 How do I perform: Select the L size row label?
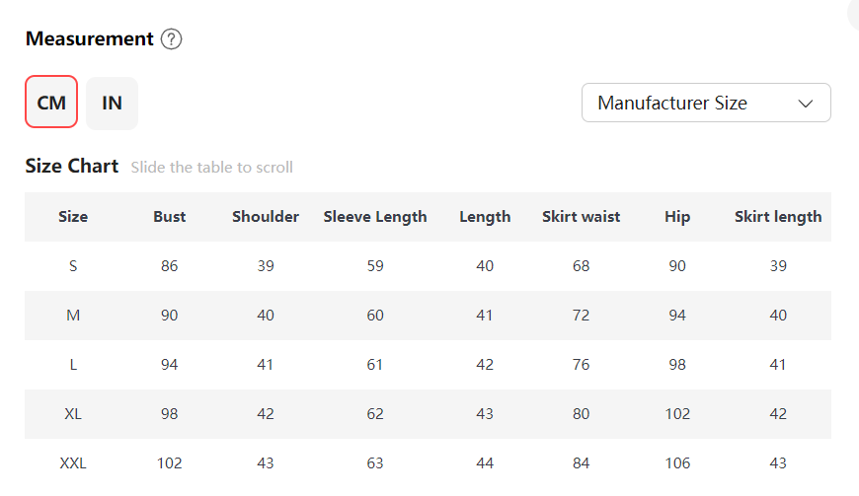73,365
